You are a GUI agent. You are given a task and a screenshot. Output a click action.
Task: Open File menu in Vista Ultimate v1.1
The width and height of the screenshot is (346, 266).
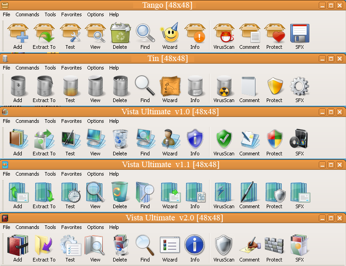pos(6,174)
